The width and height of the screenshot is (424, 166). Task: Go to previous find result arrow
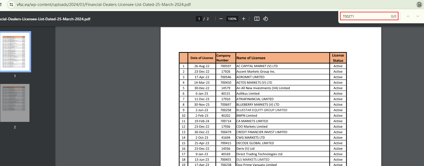(408, 16)
